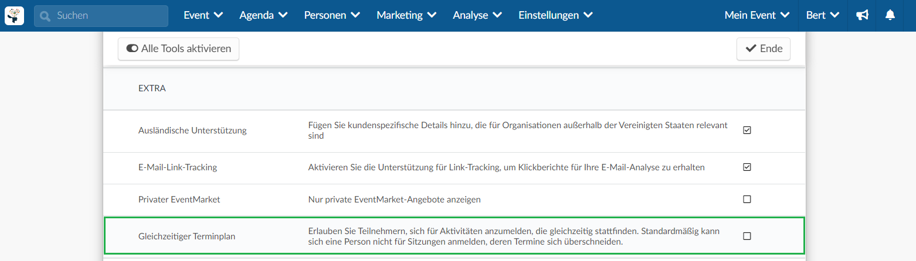The width and height of the screenshot is (916, 261).
Task: Click the Alle Tools aktivieren button
Action: tap(178, 49)
